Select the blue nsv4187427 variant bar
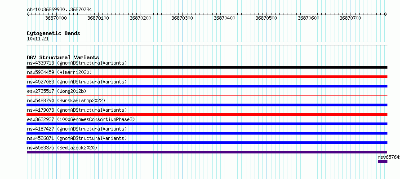The height and width of the screenshot is (179, 400). pos(207,133)
